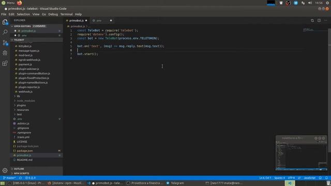Switch to the .env editor tab
Image resolution: width=331 pixels, height=186 pixels.
click(x=102, y=21)
